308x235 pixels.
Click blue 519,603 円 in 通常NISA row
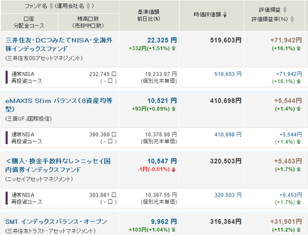(228, 74)
